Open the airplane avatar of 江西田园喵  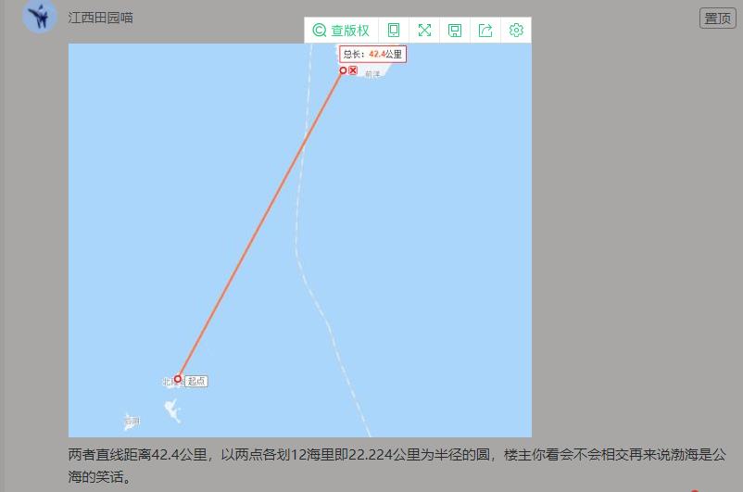(40, 16)
